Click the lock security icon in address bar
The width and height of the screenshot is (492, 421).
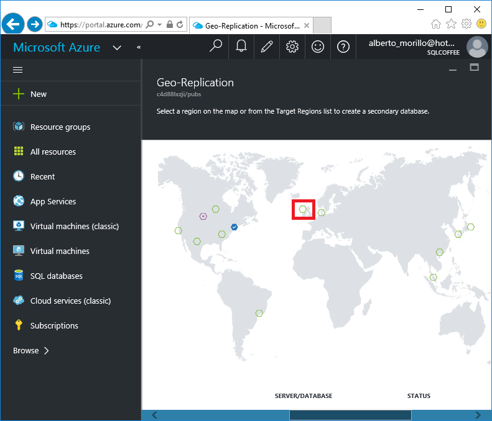pyautogui.click(x=169, y=24)
